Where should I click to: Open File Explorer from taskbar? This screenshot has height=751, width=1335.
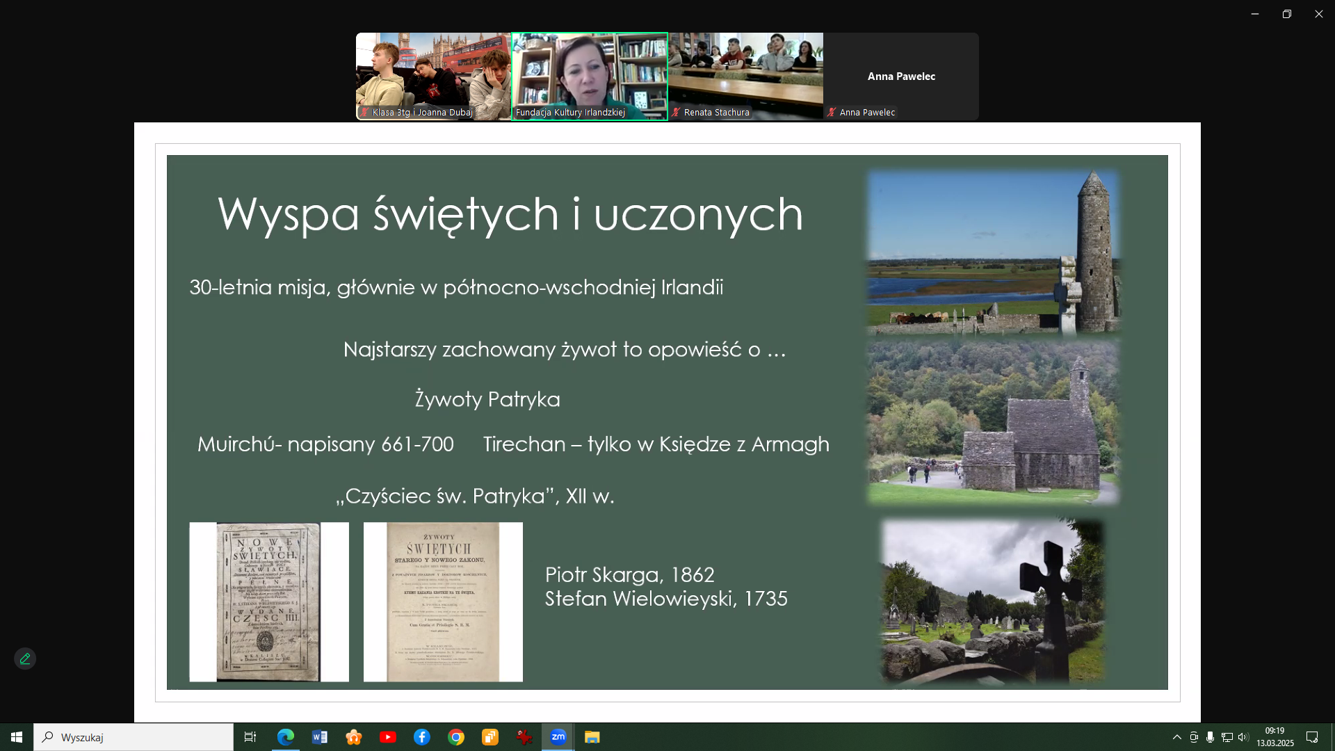pos(592,737)
